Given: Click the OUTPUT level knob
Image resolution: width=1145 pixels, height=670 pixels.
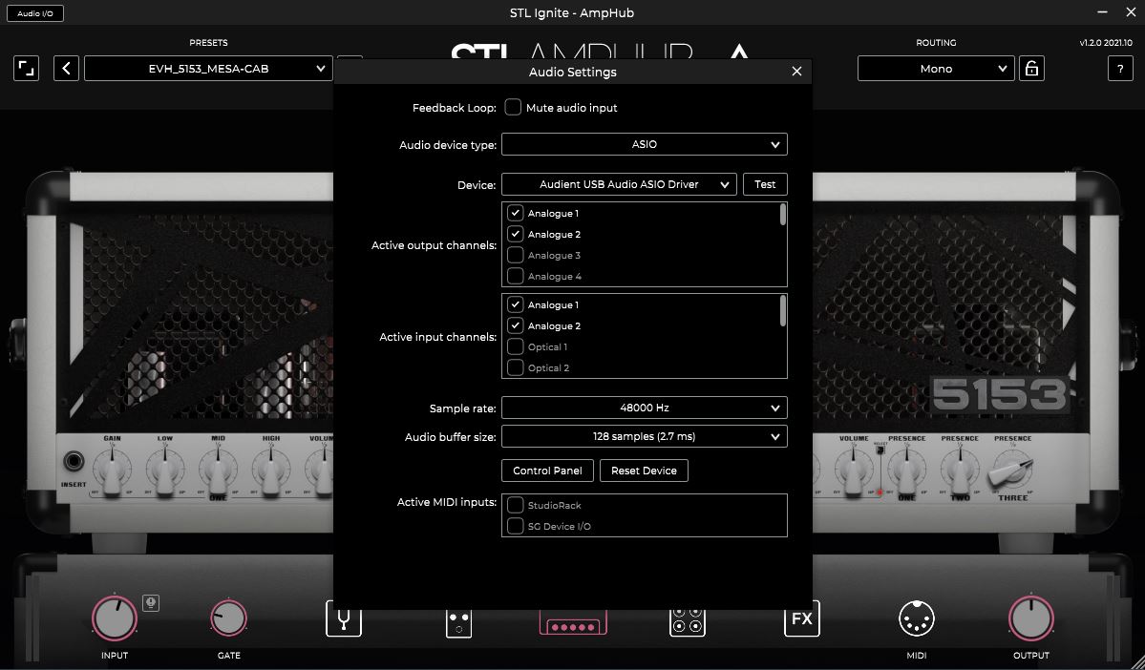Looking at the screenshot, I should [1031, 618].
